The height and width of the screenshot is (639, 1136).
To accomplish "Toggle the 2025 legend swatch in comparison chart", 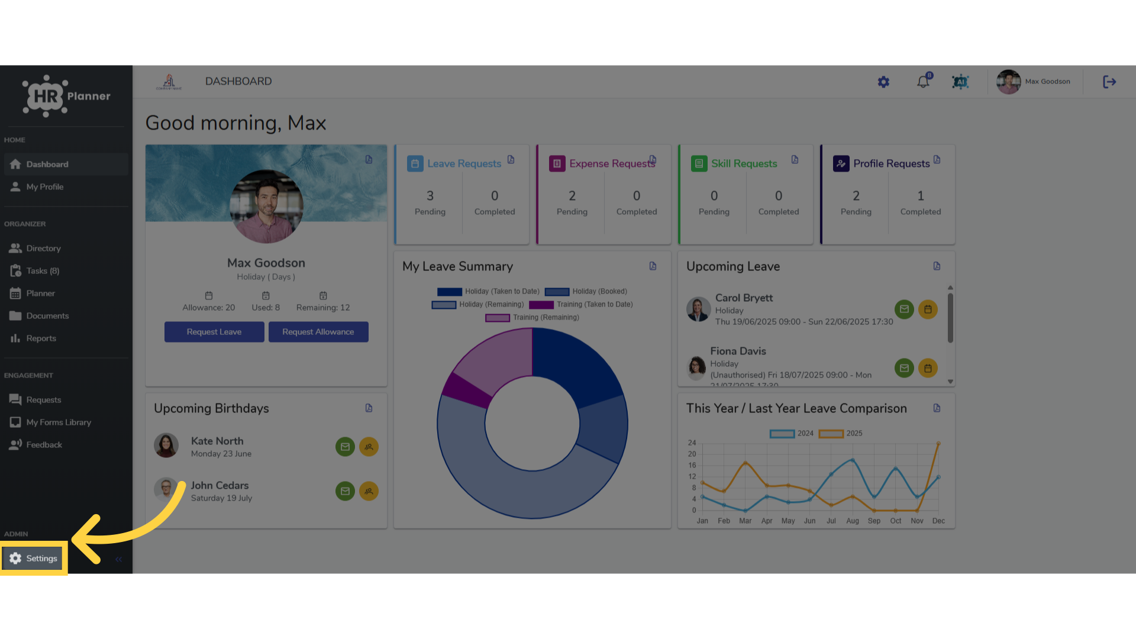I will click(831, 434).
